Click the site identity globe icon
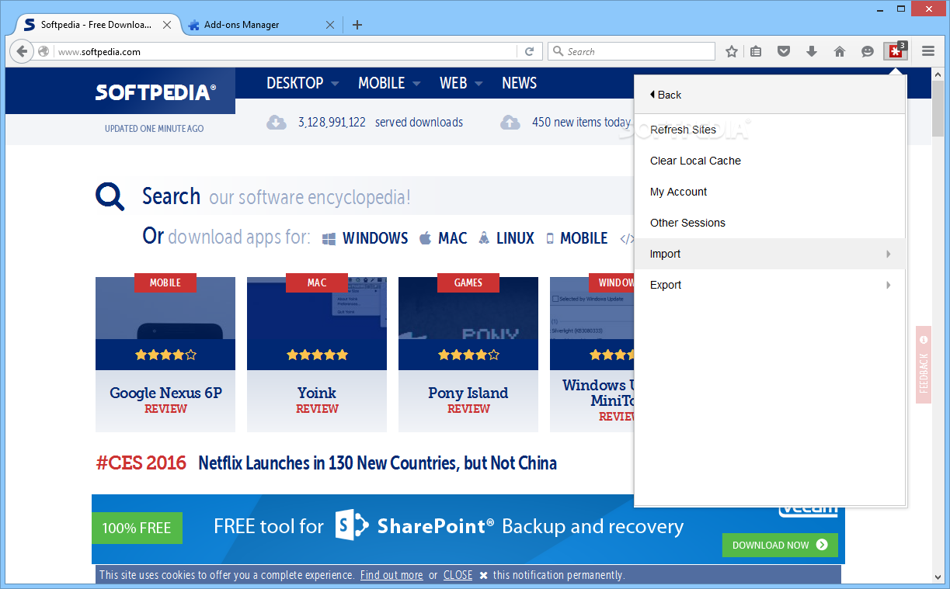This screenshot has height=589, width=950. [x=43, y=51]
